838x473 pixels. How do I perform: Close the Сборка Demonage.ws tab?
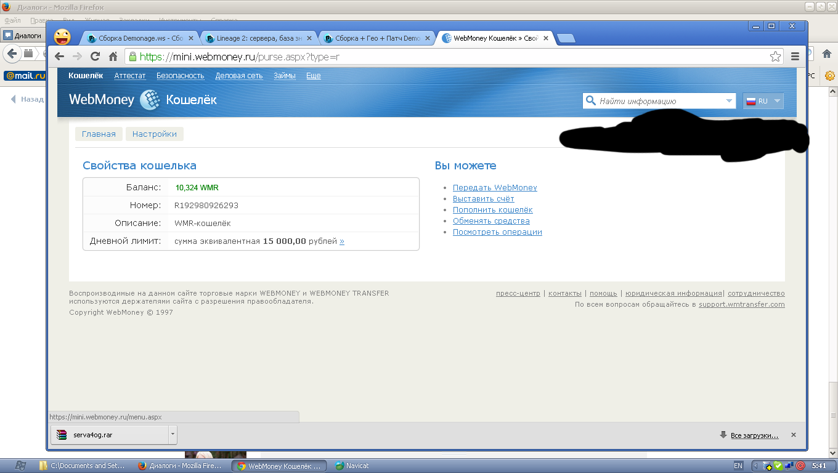pyautogui.click(x=190, y=38)
